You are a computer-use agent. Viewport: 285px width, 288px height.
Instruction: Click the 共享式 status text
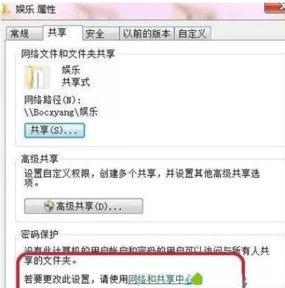coord(75,82)
